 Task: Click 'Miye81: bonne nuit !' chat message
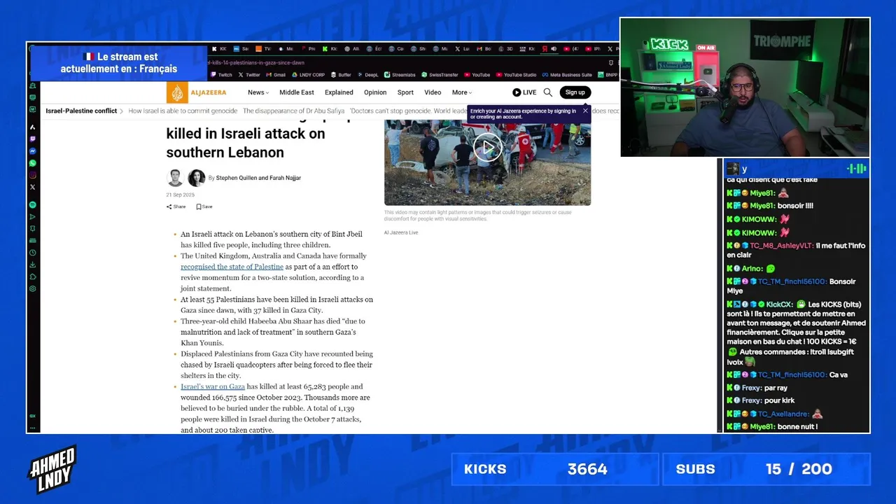click(772, 426)
